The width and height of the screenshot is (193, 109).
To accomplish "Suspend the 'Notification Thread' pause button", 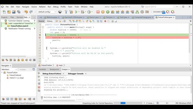I will [35, 28].
